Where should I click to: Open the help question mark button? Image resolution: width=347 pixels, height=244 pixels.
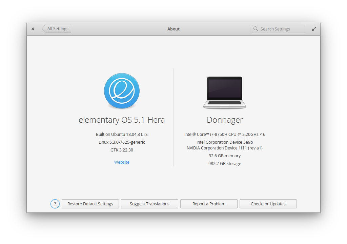click(x=55, y=204)
